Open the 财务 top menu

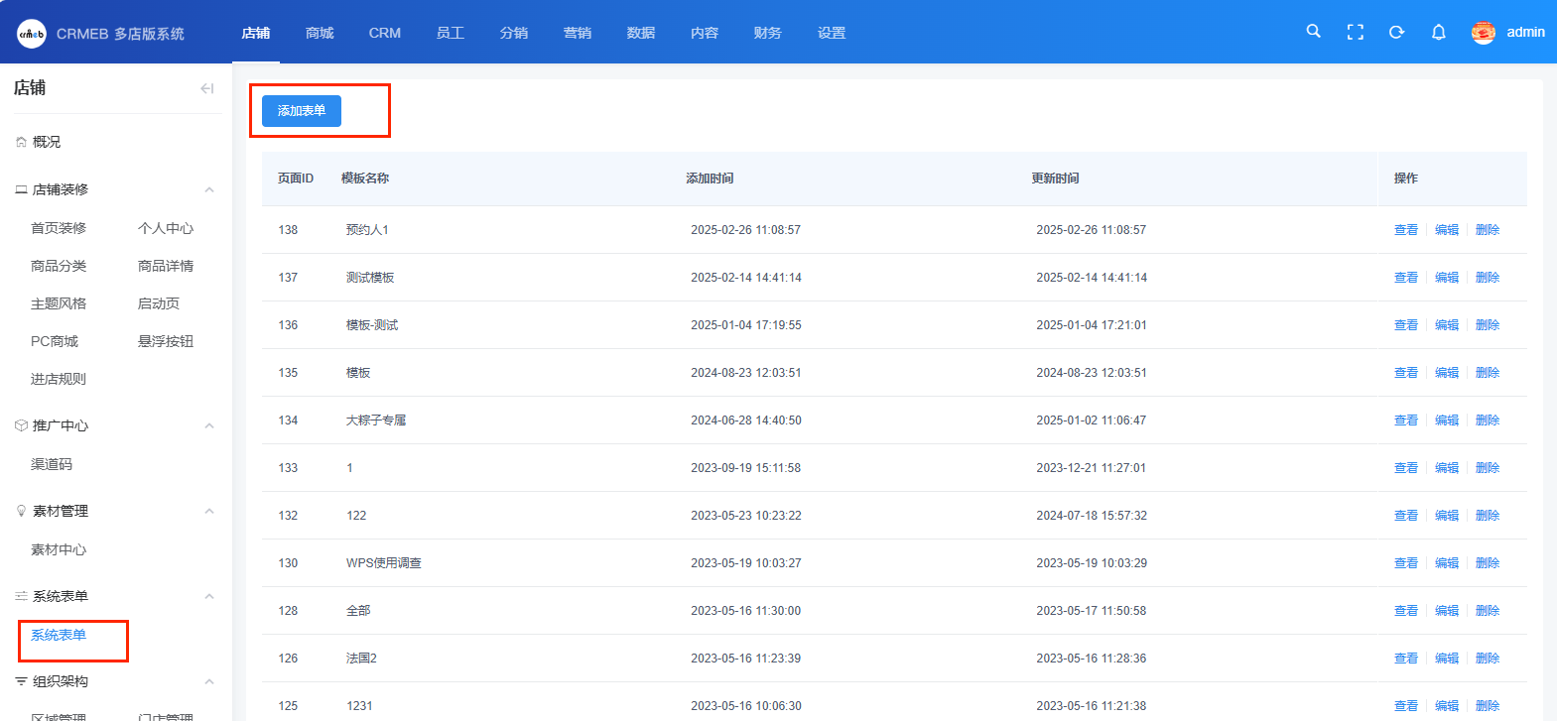768,33
